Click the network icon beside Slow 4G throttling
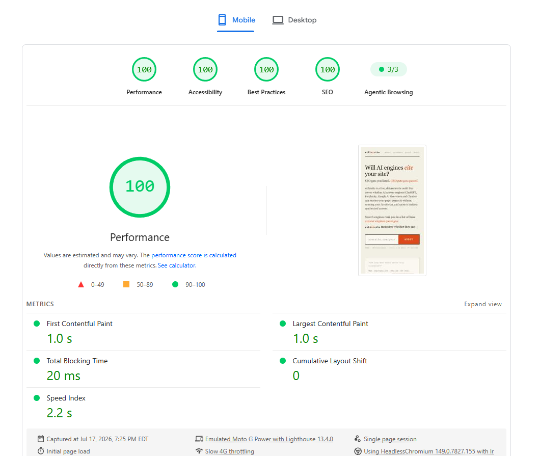This screenshot has width=540, height=456. point(199,451)
